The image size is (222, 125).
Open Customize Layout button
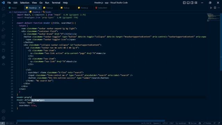(196, 3)
